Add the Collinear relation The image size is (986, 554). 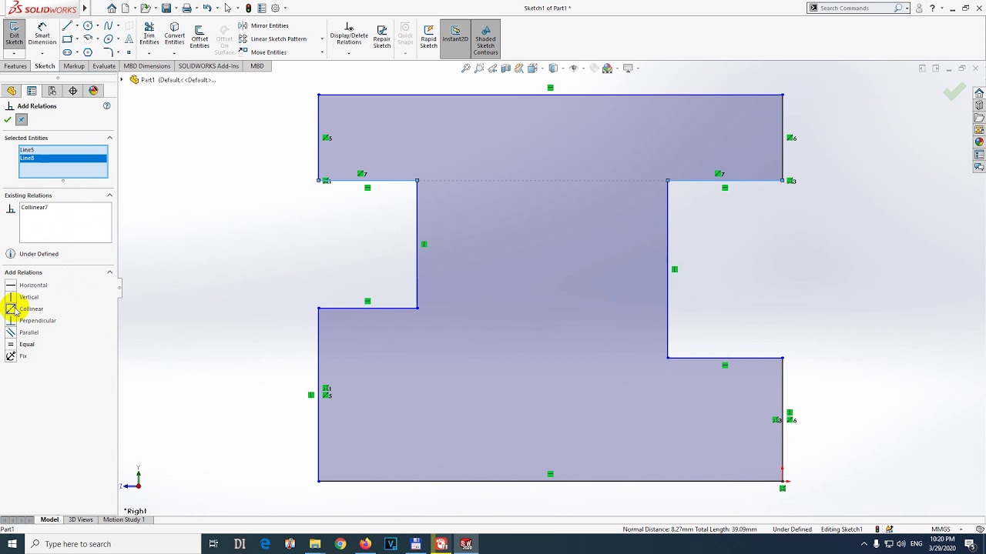[25, 309]
